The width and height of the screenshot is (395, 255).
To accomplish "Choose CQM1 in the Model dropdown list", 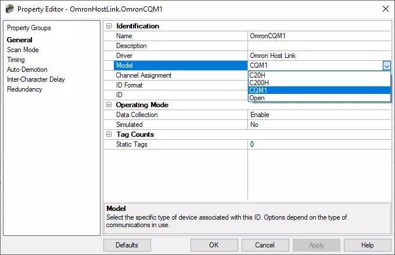I will pos(319,90).
